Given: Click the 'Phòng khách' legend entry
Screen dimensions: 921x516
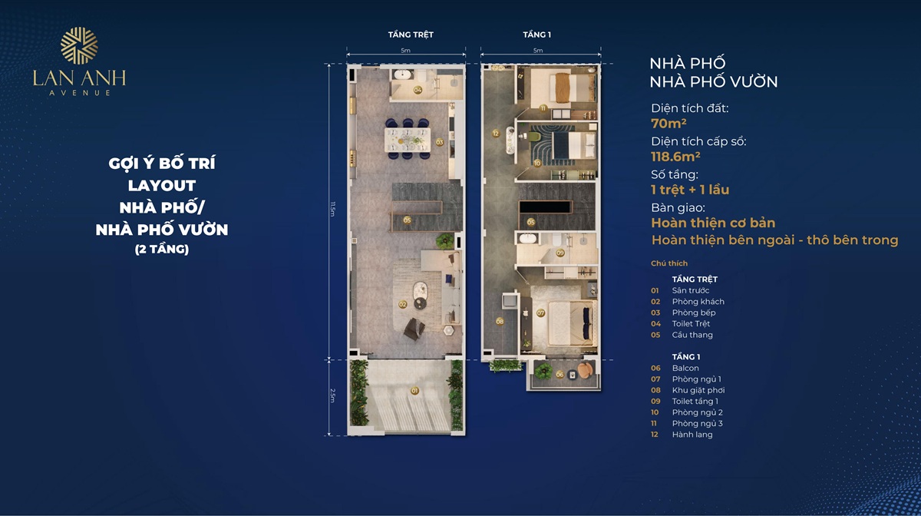Looking at the screenshot, I should (698, 302).
